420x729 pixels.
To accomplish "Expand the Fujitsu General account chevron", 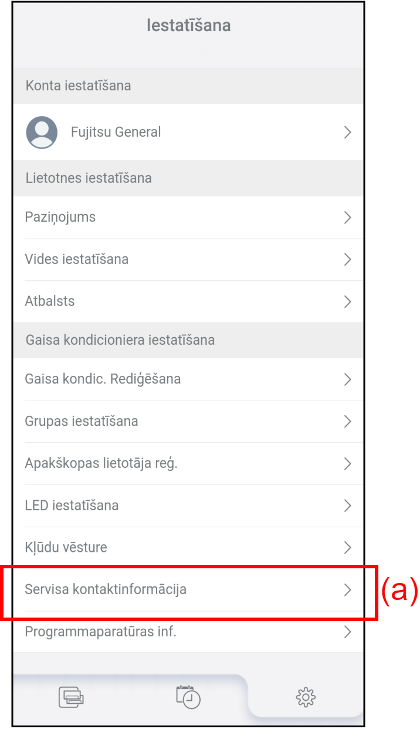I will coord(348,132).
